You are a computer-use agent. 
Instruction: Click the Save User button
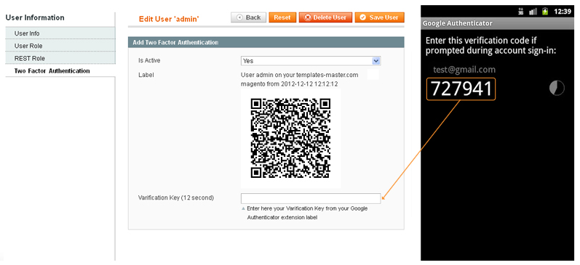click(380, 17)
